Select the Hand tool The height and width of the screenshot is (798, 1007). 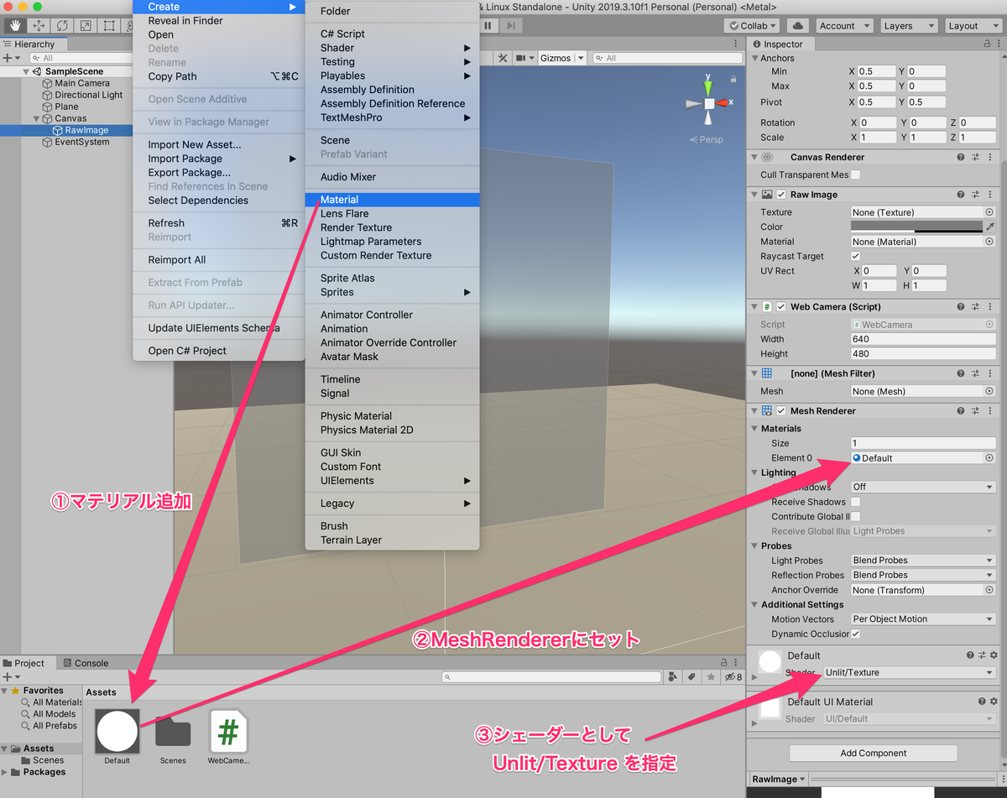point(15,25)
